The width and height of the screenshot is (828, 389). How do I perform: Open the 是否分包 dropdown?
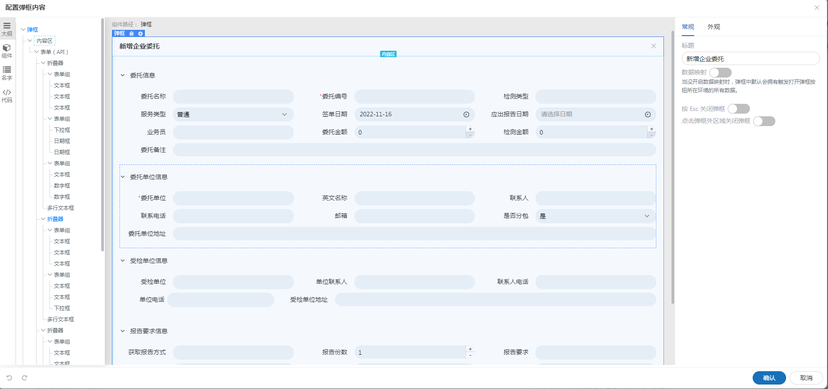(x=595, y=216)
